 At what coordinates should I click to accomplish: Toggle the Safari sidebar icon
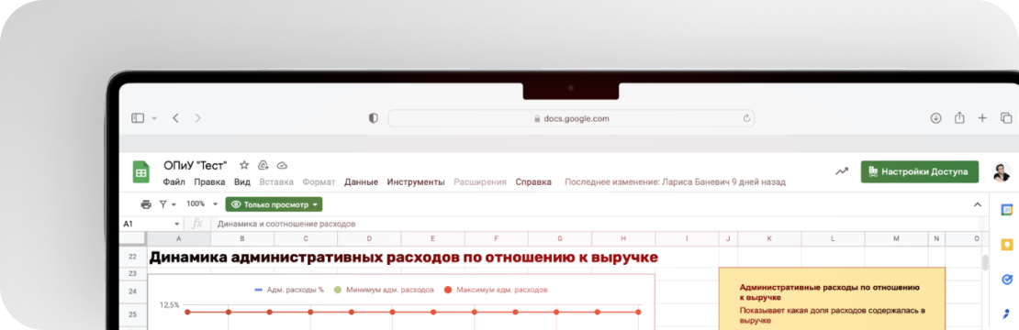(137, 118)
